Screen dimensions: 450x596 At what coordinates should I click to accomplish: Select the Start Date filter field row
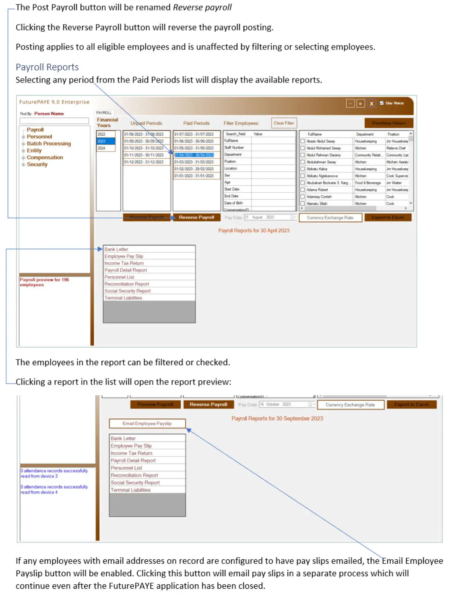tap(260, 189)
